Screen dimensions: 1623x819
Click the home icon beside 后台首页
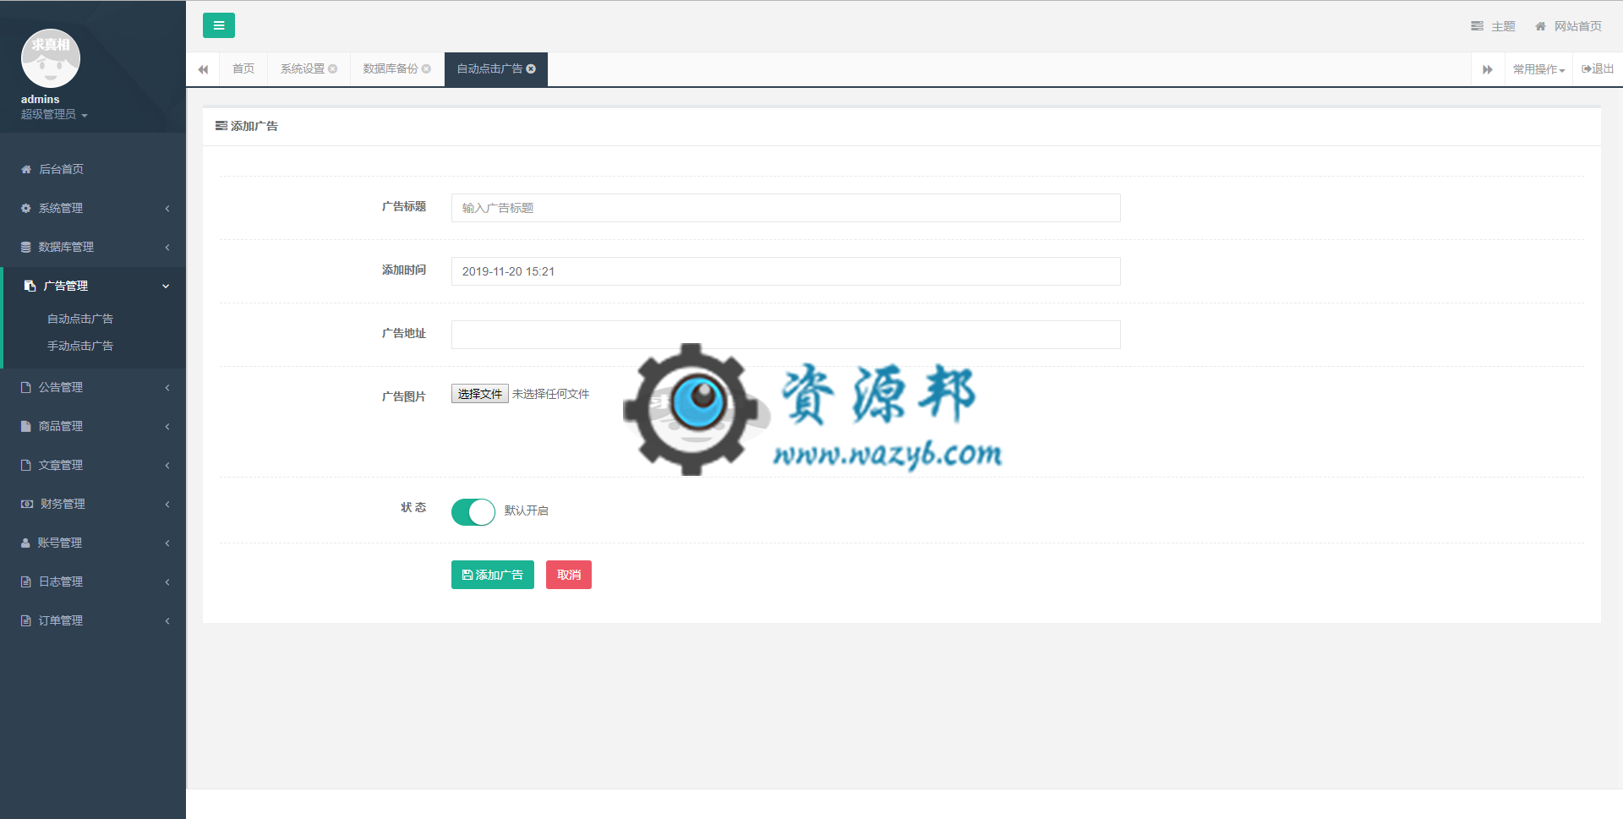pyautogui.click(x=26, y=169)
